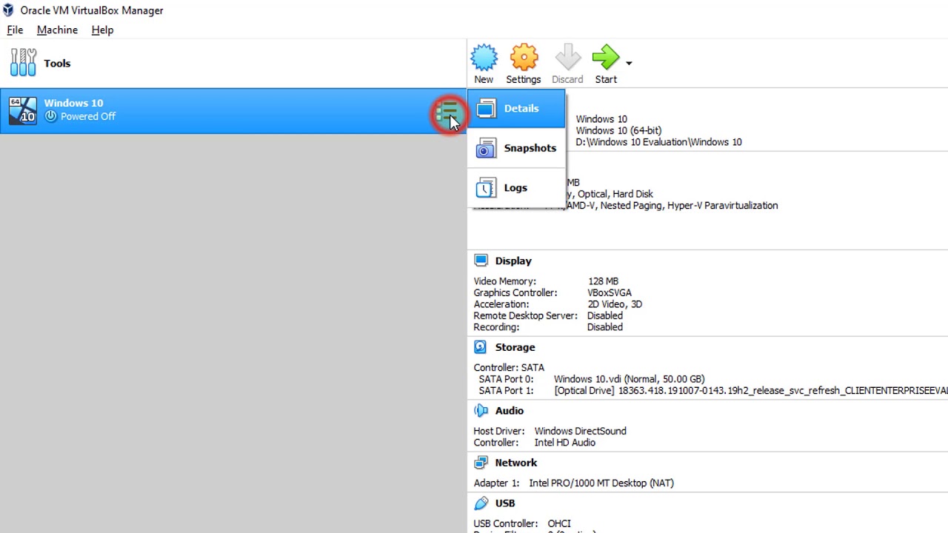Toggle the Windows 10 machine tools menu button

pyautogui.click(x=447, y=113)
